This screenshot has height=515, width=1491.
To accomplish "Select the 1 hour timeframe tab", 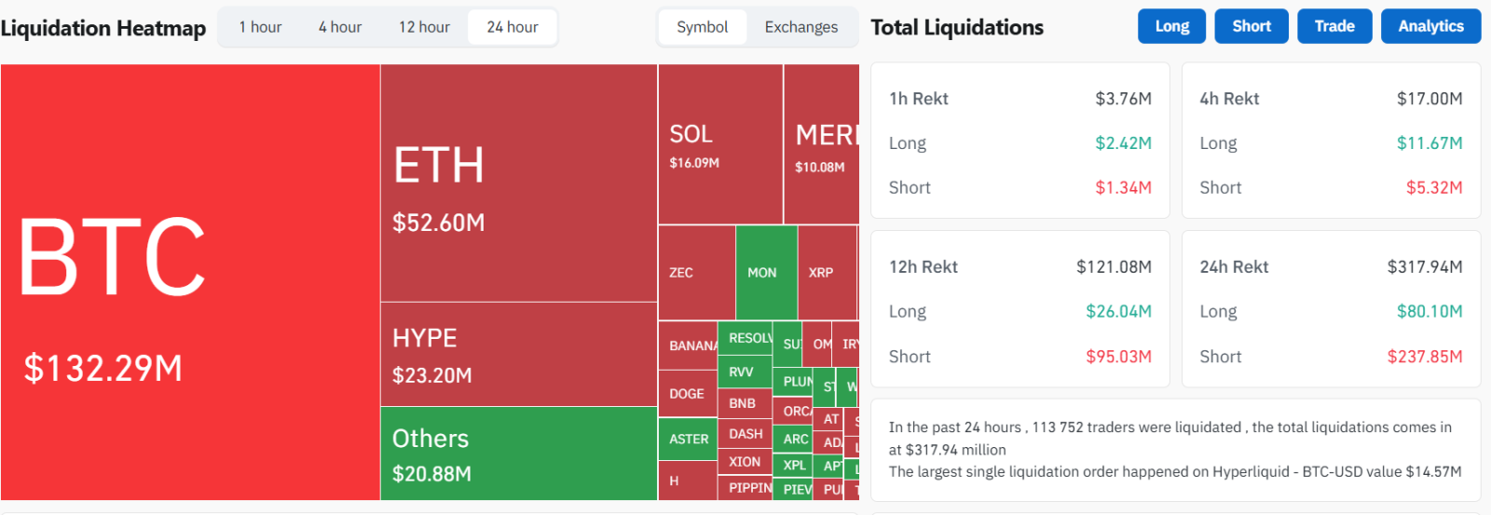I will click(x=260, y=27).
